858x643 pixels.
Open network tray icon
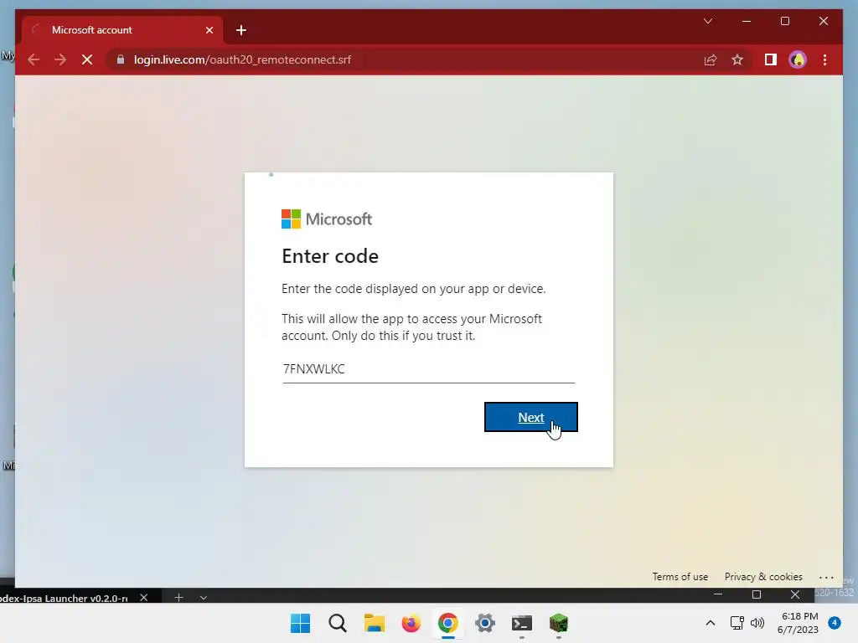pyautogui.click(x=737, y=623)
